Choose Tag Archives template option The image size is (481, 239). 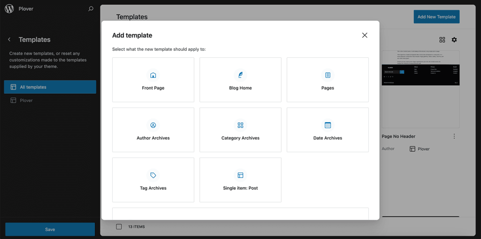[153, 180]
